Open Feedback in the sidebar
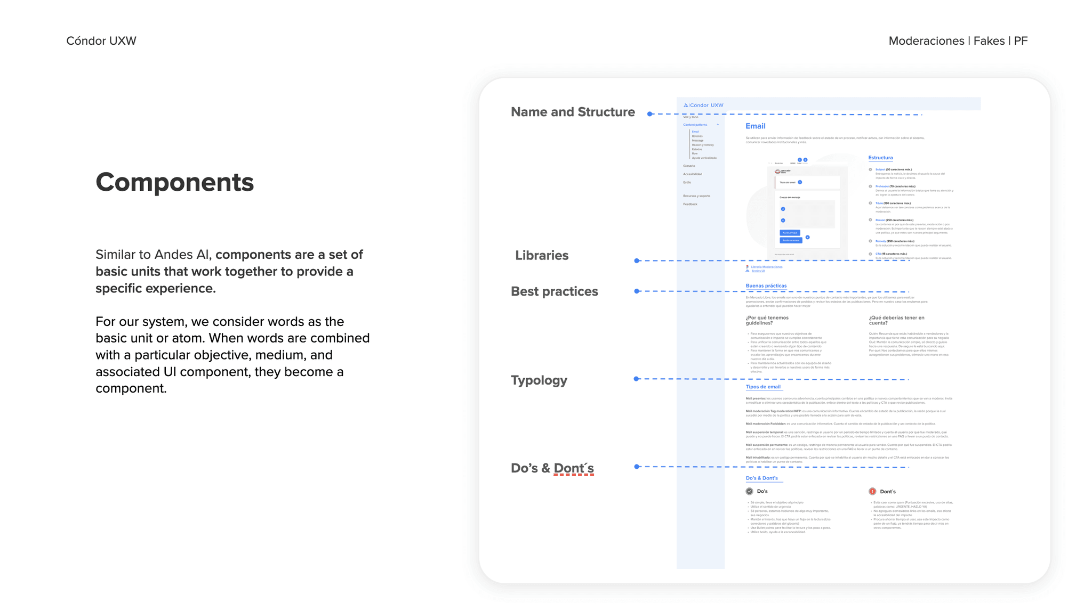 click(x=690, y=204)
